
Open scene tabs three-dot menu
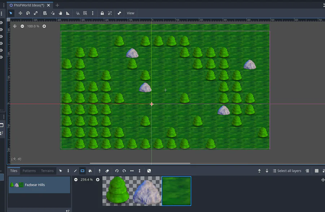tap(4, 5)
